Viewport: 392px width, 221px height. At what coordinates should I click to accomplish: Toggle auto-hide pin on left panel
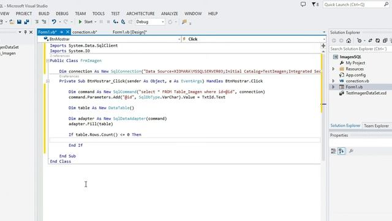25,32
